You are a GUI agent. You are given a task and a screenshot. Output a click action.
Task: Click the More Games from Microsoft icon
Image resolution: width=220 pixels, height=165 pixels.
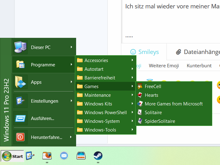pyautogui.click(x=140, y=104)
